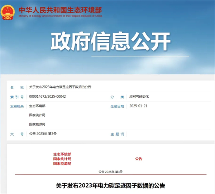Click red 国家能源局 in the document header
This screenshot has height=194, width=215.
point(62,164)
